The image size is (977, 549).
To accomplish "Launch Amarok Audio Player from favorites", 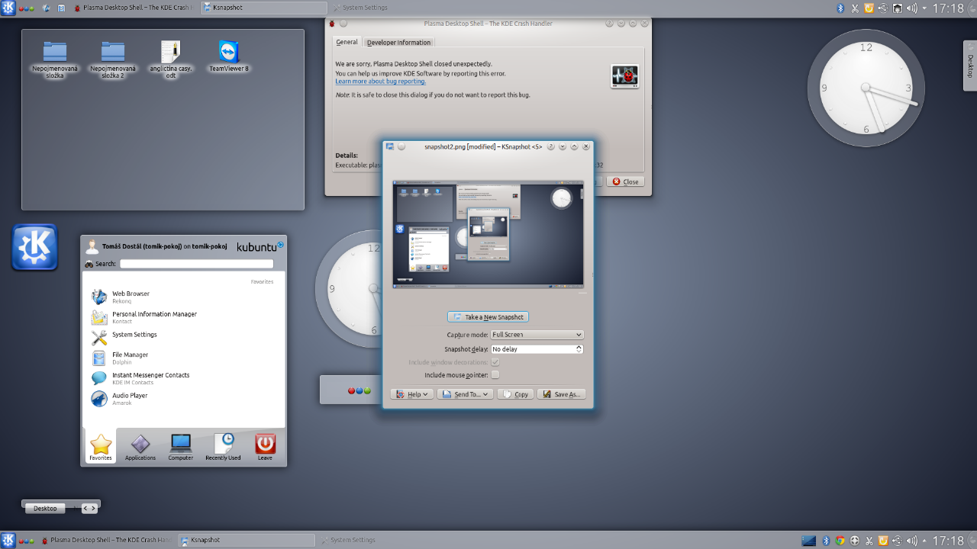I will (x=99, y=399).
